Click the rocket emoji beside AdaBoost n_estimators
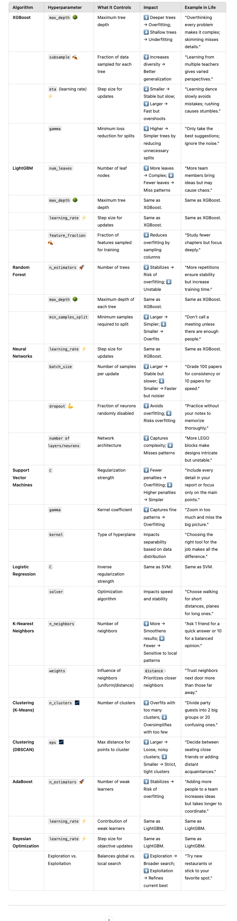Screen dimensions: 237x921 coord(82,781)
